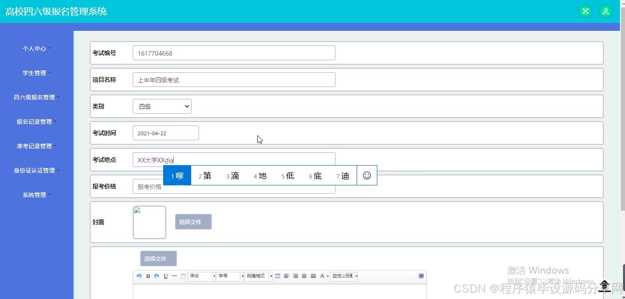Image resolution: width=625 pixels, height=299 pixels.
Task: Click the fullscreen toggle icon in header
Action: [x=585, y=11]
